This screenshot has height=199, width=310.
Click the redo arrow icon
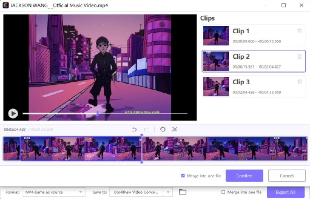tap(146, 130)
